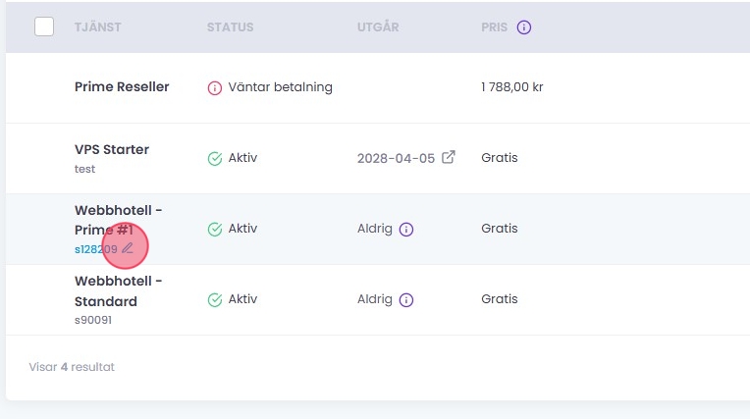Toggle the select-all checkbox in table header
The image size is (750, 419).
[x=44, y=26]
